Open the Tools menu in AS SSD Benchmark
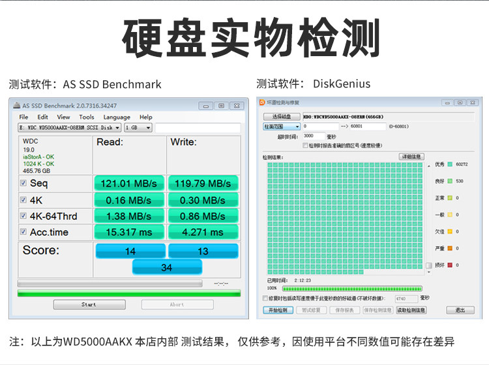The image size is (489, 365). (x=86, y=117)
